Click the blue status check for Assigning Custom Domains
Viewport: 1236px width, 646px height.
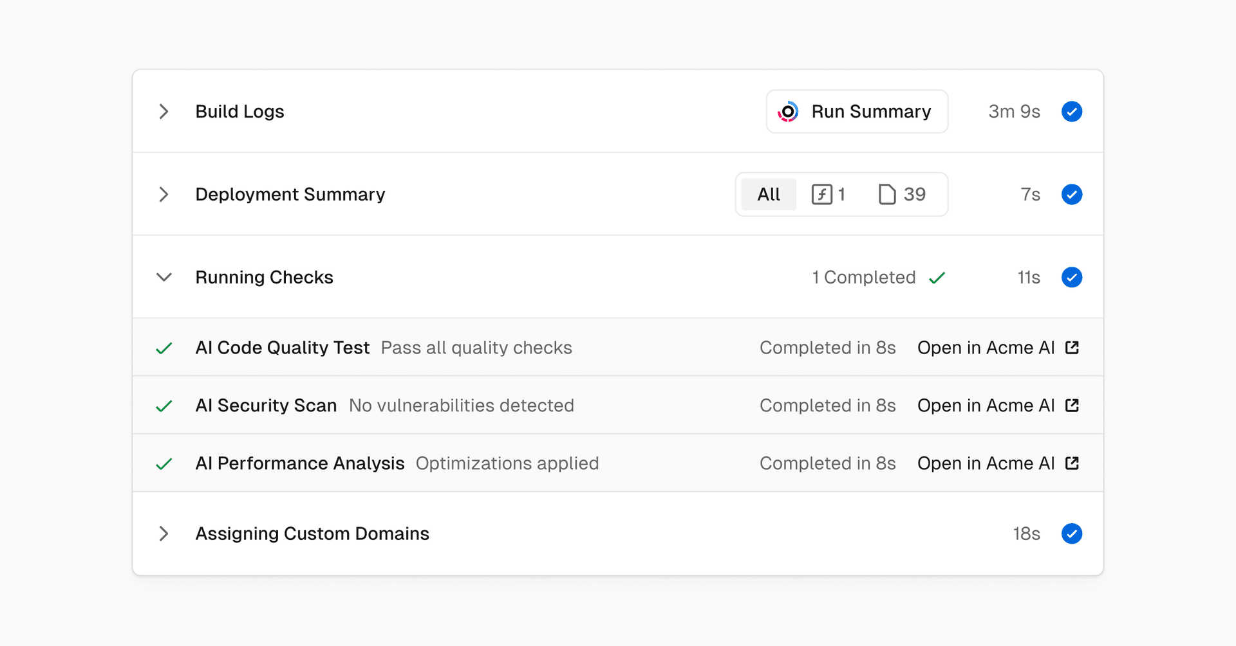[1071, 534]
